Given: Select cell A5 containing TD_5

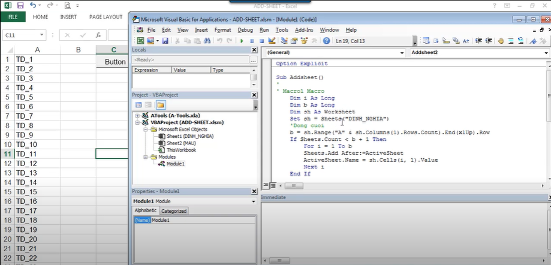Looking at the screenshot, I should [x=37, y=97].
